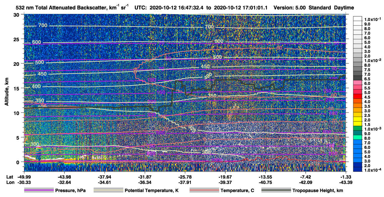Click latitude value '-7.42'
Screen dimensions: 384x197
point(305,177)
